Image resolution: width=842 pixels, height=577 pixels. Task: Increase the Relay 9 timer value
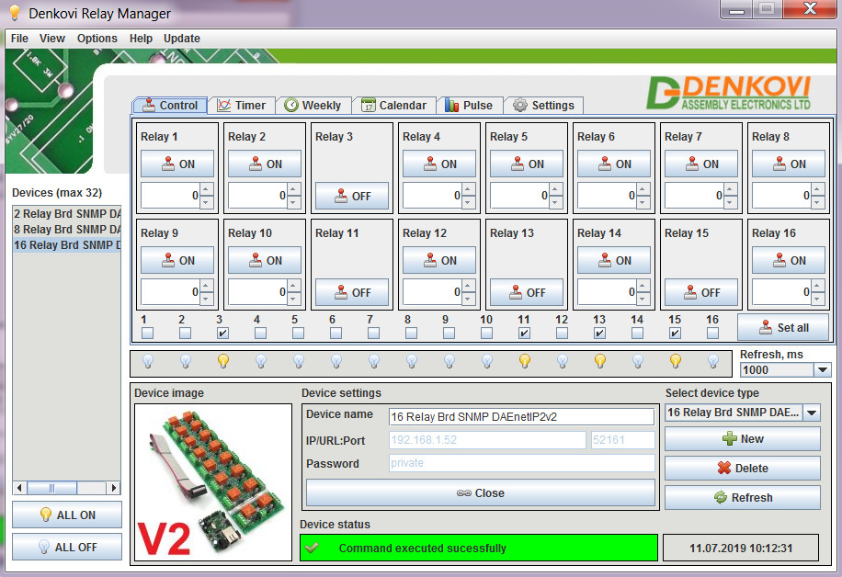coord(206,286)
